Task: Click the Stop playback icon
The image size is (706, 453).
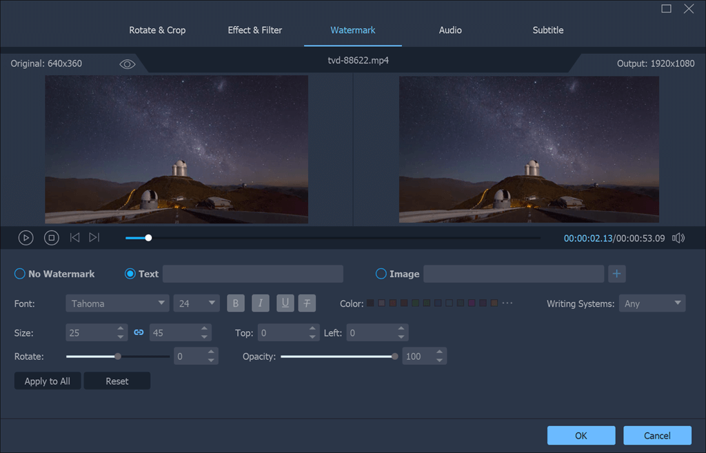Action: pyautogui.click(x=51, y=238)
